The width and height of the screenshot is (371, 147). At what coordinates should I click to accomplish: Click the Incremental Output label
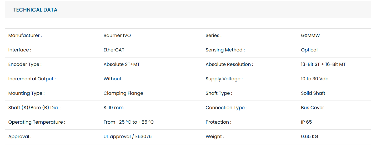pyautogui.click(x=32, y=79)
